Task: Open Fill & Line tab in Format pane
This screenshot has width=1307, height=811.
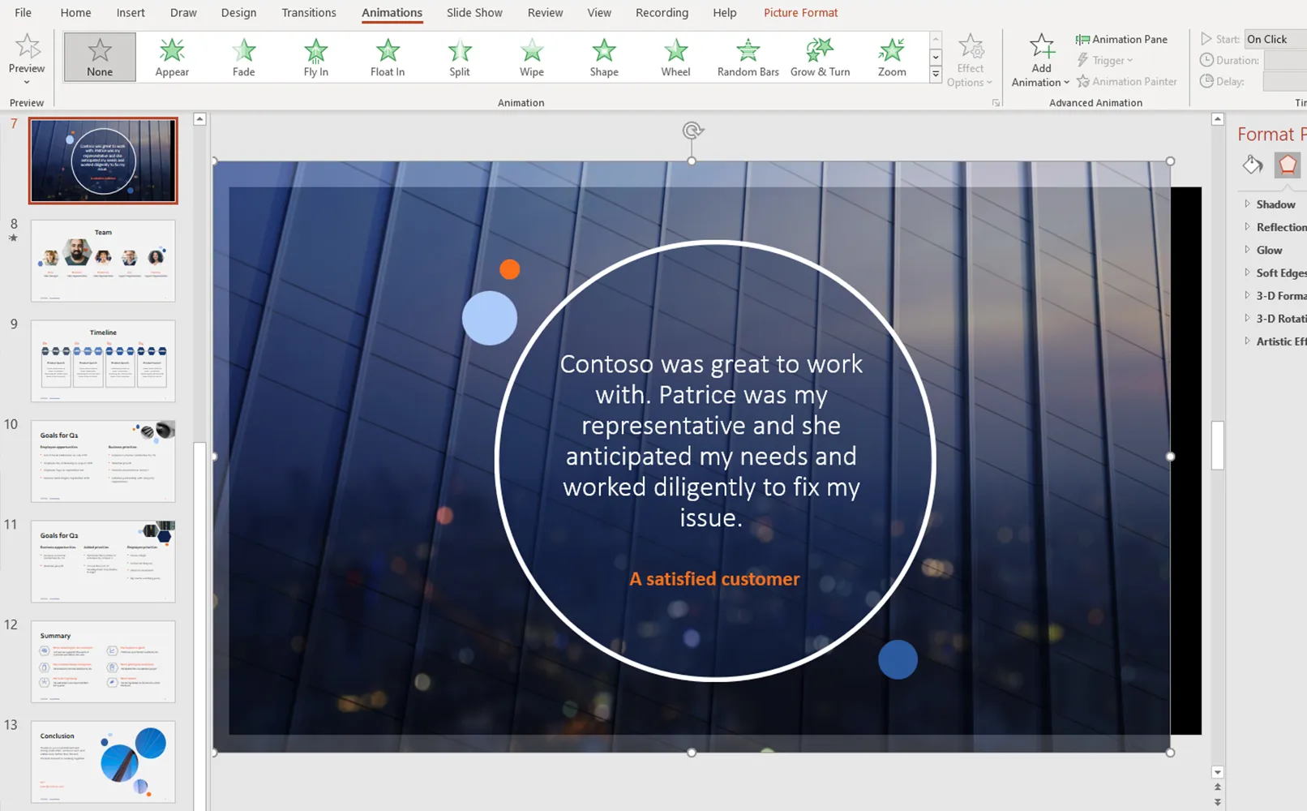Action: tap(1252, 165)
